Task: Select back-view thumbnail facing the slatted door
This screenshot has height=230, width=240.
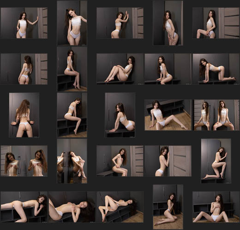Action: pos(24,69)
